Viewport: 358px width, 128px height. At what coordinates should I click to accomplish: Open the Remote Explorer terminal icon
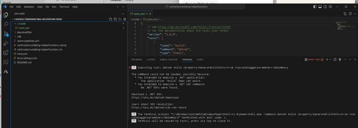pos(6,62)
